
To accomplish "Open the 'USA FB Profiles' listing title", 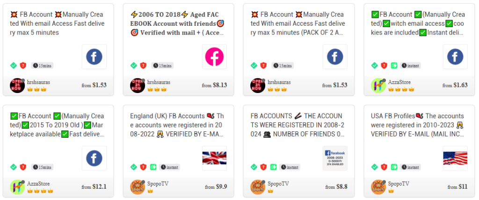I will [418, 125].
